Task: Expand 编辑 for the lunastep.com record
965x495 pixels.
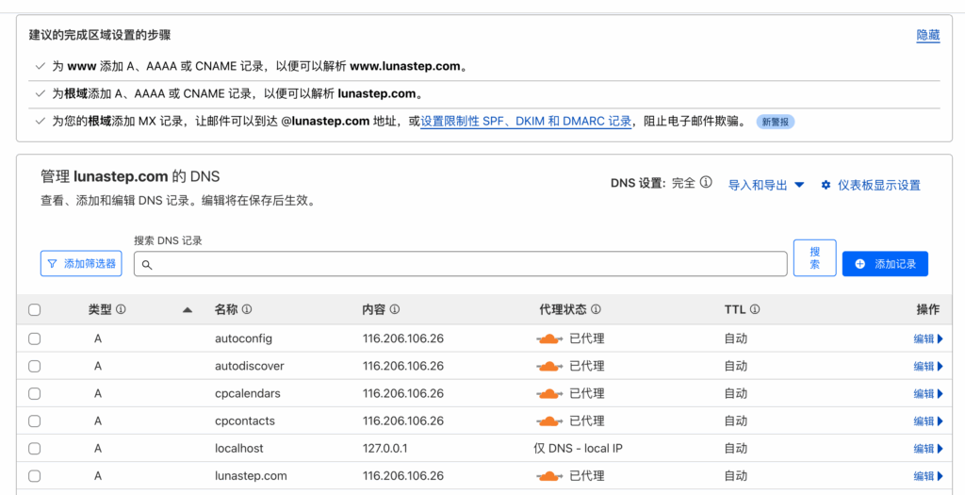Action: click(928, 476)
